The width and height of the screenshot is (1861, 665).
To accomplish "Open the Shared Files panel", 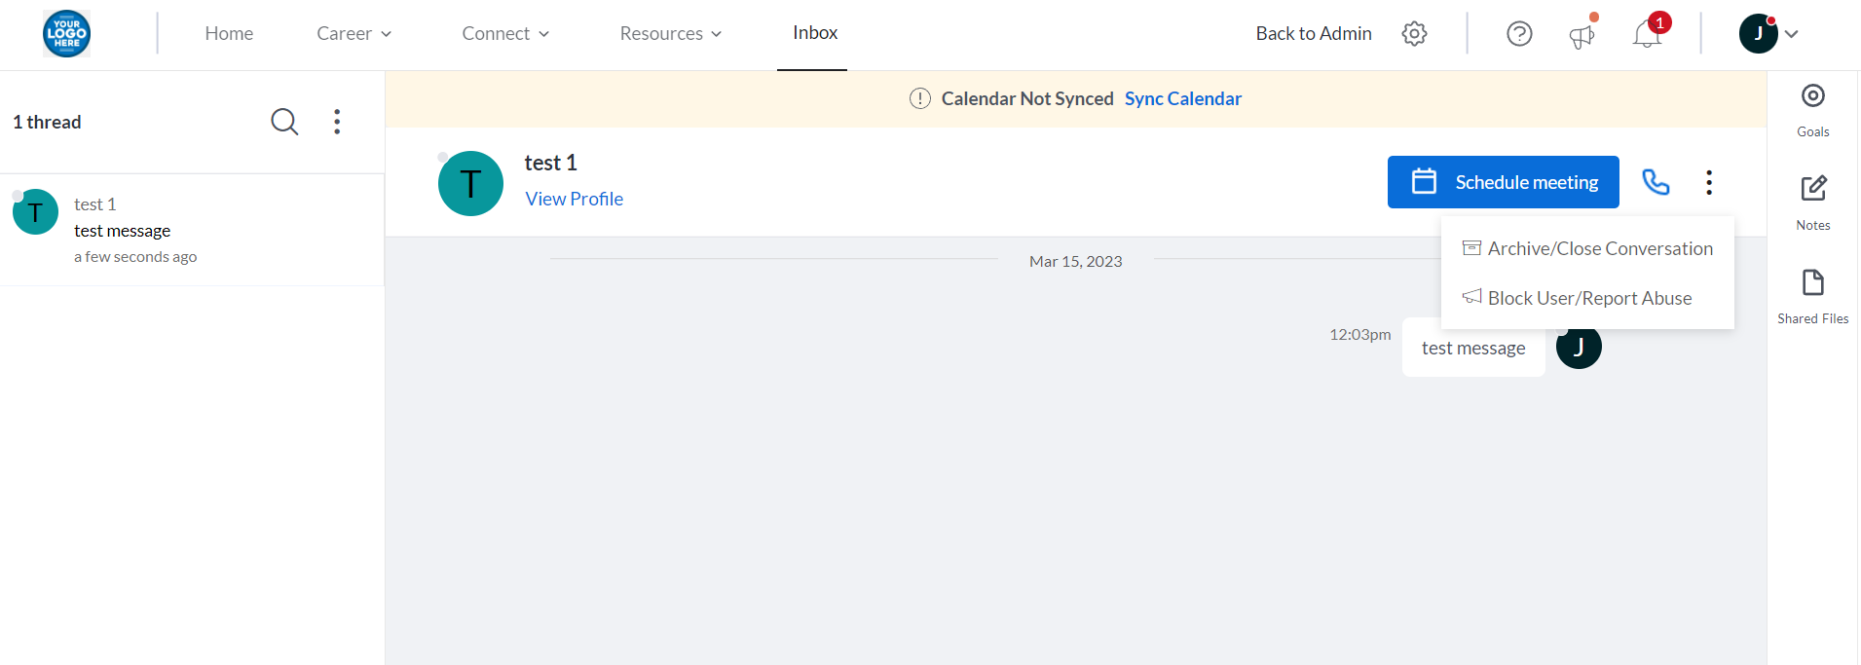I will tap(1813, 297).
